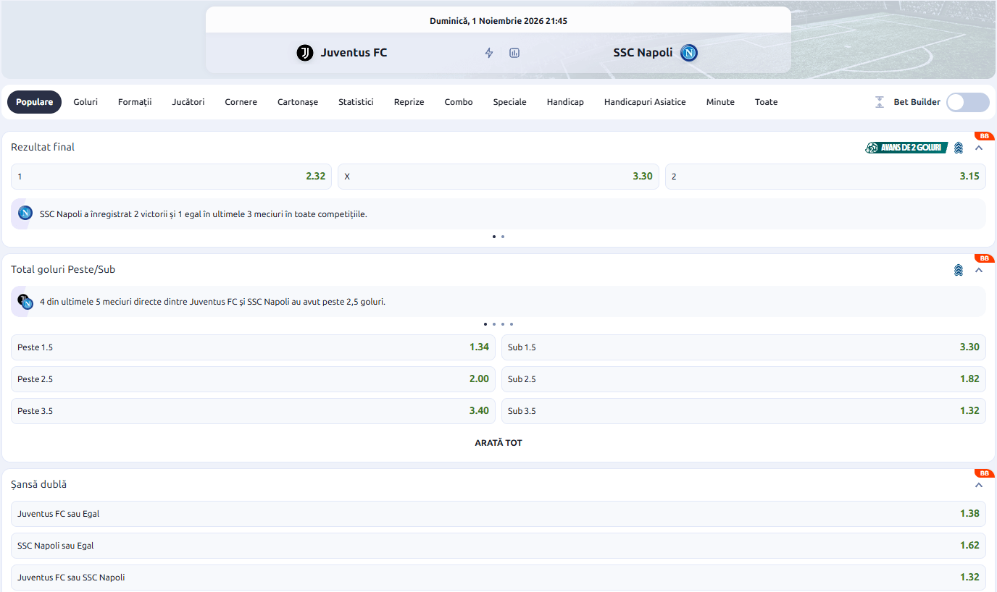Select the Populare tab
This screenshot has width=997, height=592.
click(x=35, y=102)
